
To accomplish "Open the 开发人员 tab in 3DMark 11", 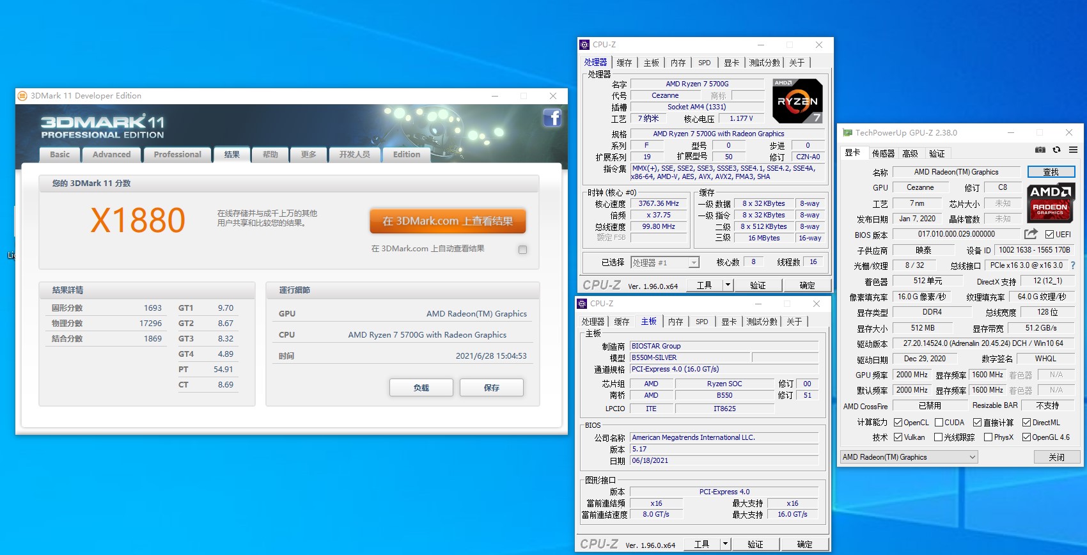I will click(355, 155).
